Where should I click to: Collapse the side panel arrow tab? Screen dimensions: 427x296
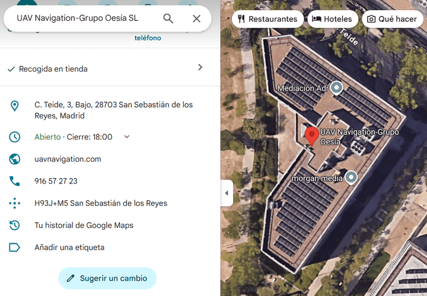pyautogui.click(x=227, y=193)
